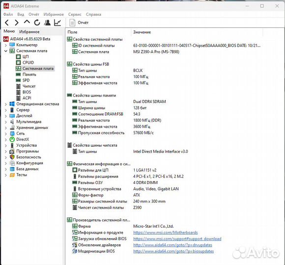The image size is (285, 265).
Task: Expand the Тесты tree node
Action: point(6,175)
